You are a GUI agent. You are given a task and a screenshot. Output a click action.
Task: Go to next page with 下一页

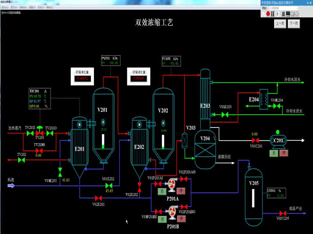coord(294,24)
